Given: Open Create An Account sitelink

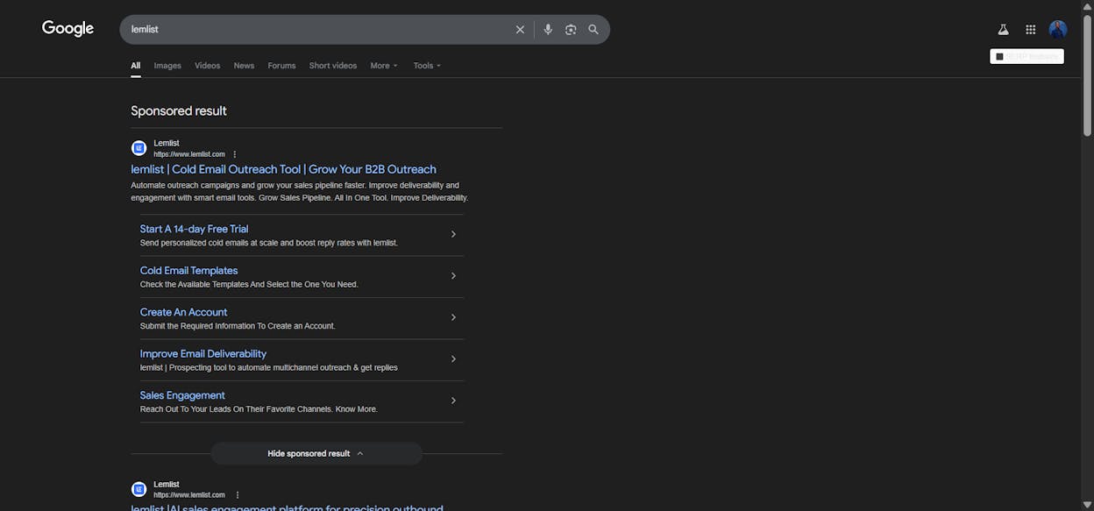Looking at the screenshot, I should [x=183, y=312].
